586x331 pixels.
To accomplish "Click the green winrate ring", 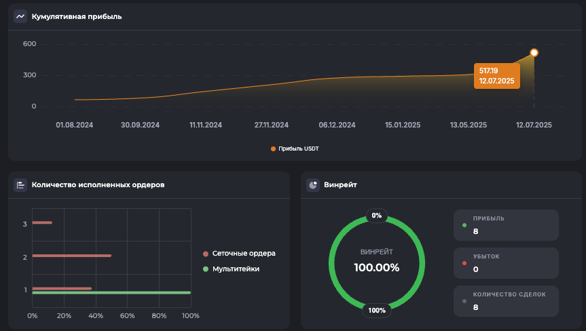I will point(331,262).
